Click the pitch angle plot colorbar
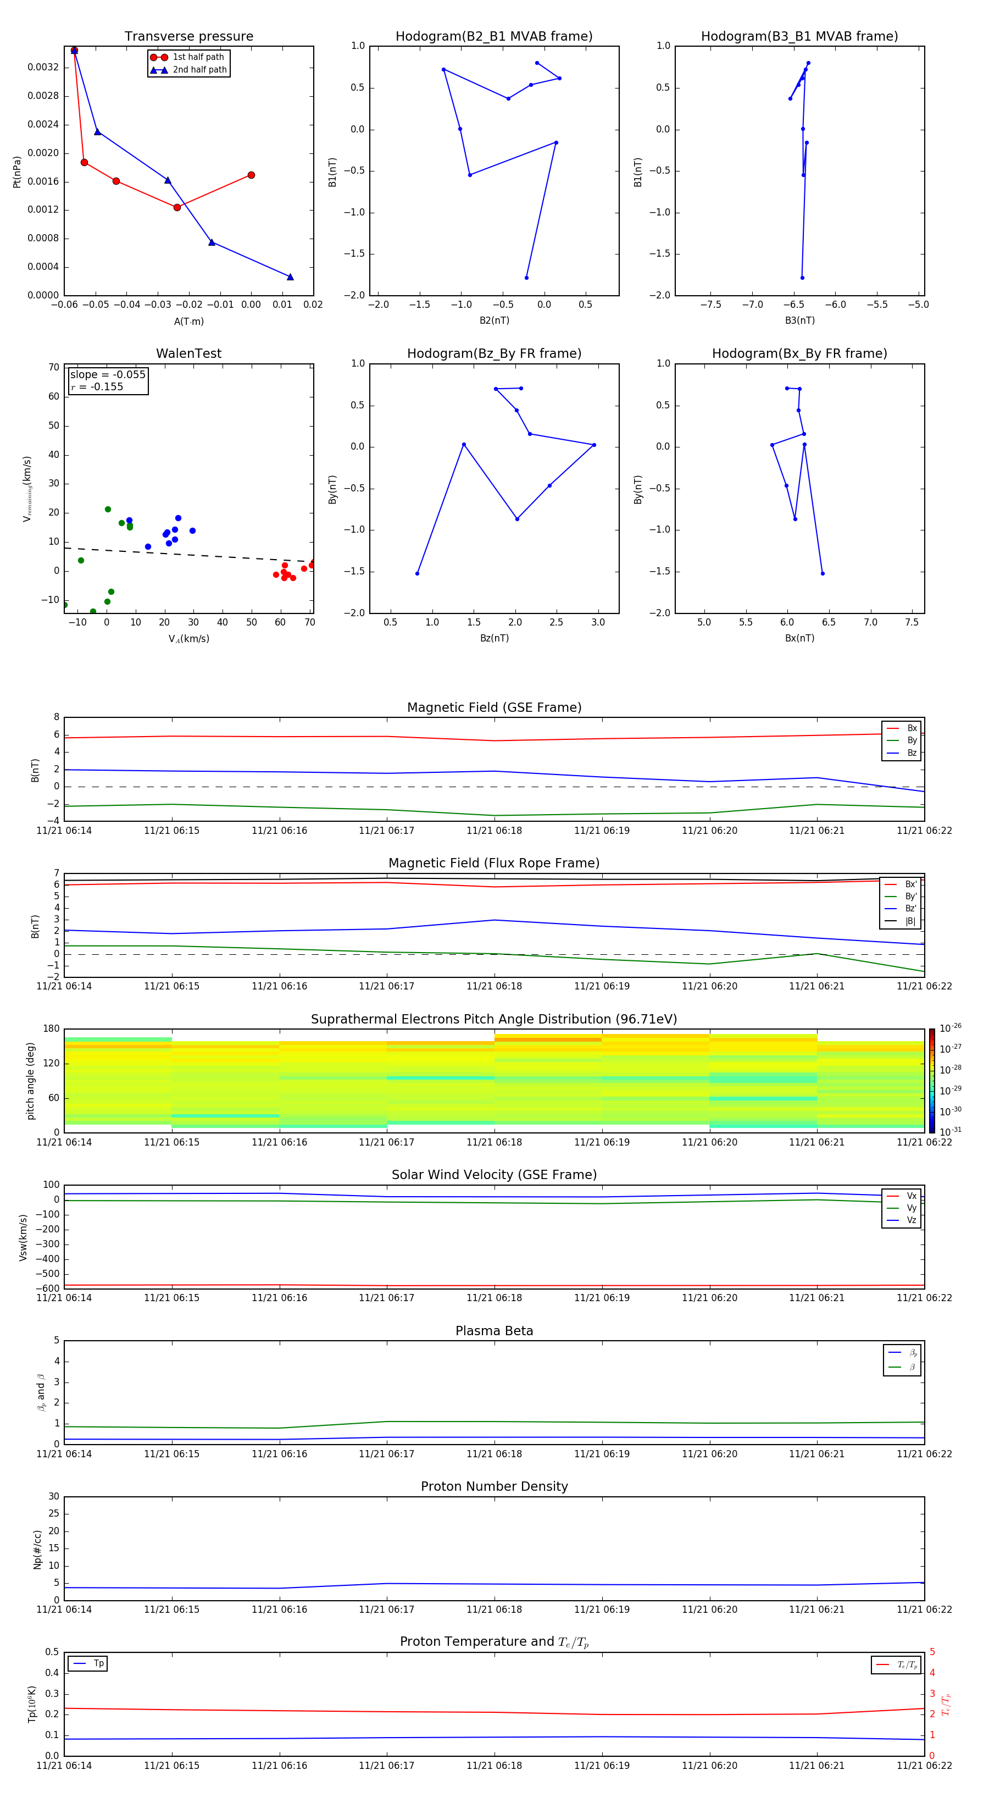This screenshot has width=989, height=1814. 932,1081
